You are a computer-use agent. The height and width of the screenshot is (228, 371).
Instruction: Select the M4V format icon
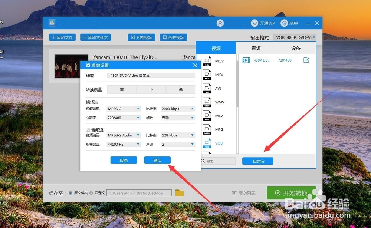pos(207,116)
